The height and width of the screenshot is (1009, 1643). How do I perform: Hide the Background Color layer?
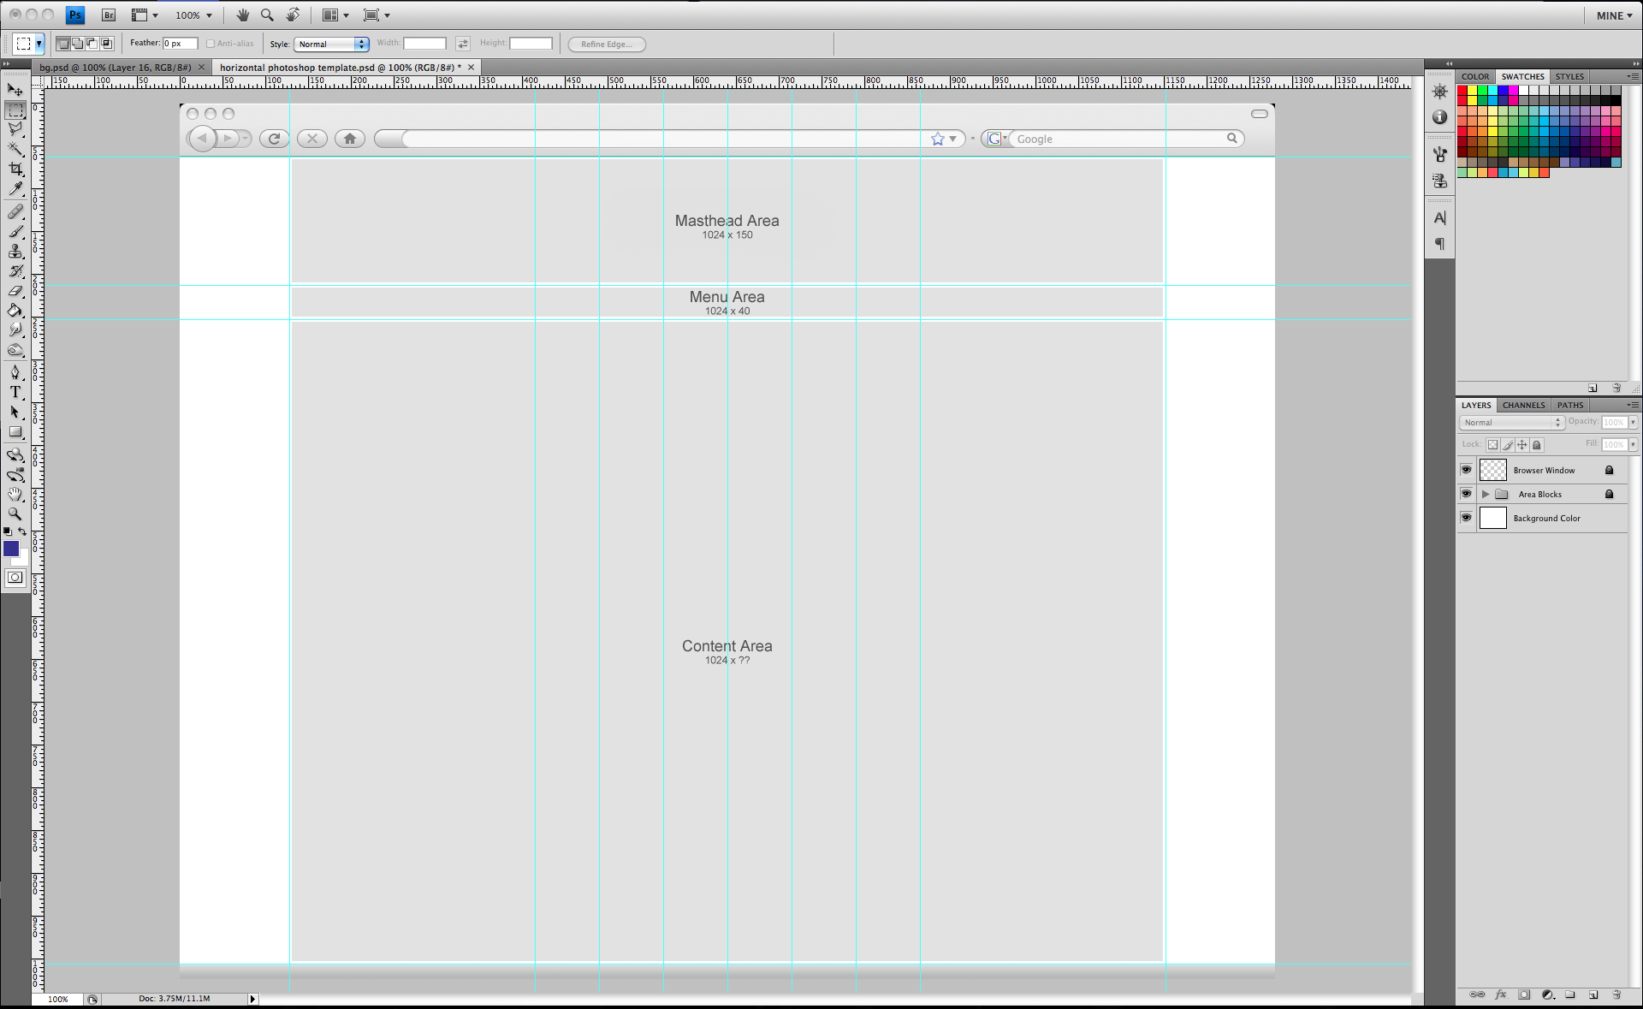pos(1466,518)
